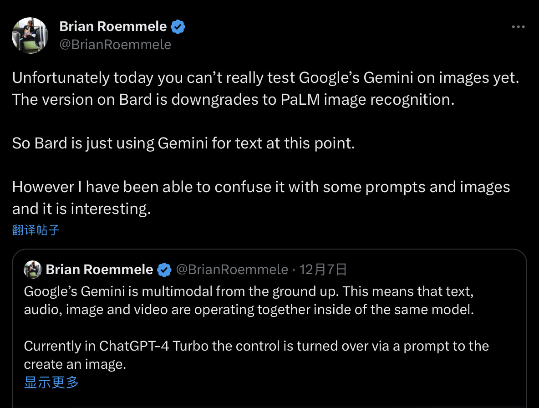Image resolution: width=539 pixels, height=408 pixels.
Task: Open the quoted post's 12月7日 timestamp
Action: [x=324, y=270]
